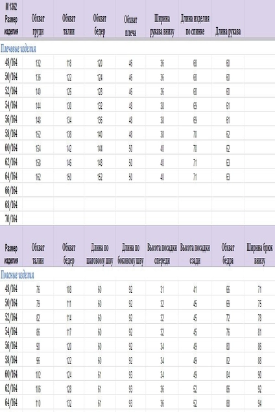Click the 'М 1362 Размер изделия' header cell

(x=11, y=19)
